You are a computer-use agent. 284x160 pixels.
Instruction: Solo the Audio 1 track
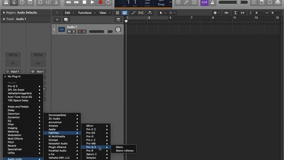click(x=74, y=32)
